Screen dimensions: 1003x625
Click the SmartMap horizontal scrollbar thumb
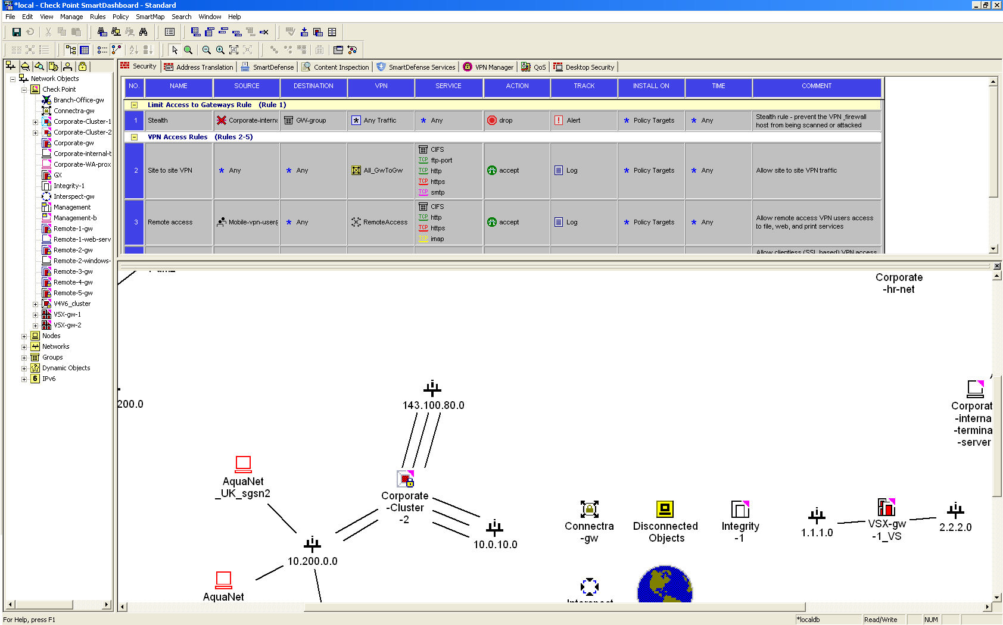555,607
